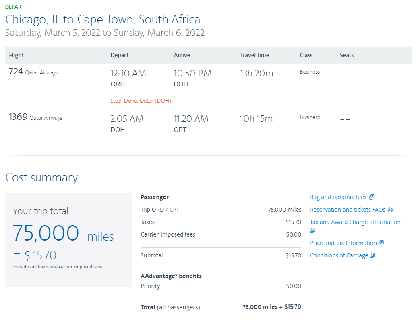
Task: Click the external link icon beside Bag and optional fees
Action: pyautogui.click(x=372, y=197)
